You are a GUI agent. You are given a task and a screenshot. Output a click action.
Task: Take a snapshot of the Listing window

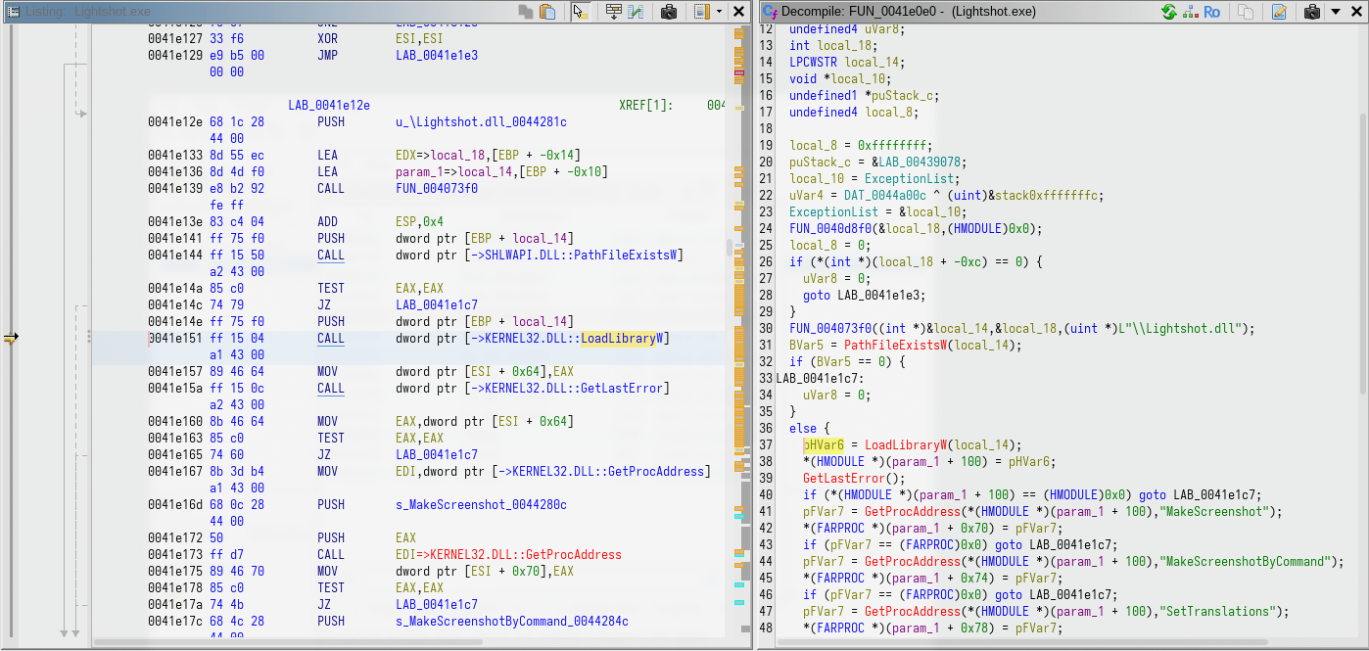[x=669, y=12]
